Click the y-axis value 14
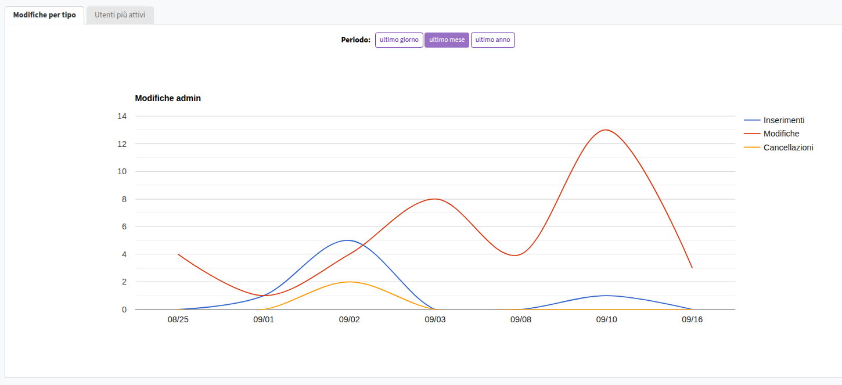 point(122,116)
